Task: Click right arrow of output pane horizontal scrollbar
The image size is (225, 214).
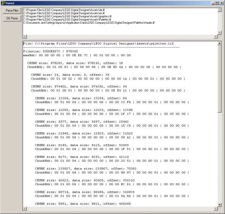Action: point(216,208)
